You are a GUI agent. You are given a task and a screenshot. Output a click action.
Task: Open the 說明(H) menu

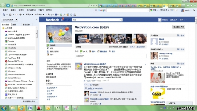point(49,10)
